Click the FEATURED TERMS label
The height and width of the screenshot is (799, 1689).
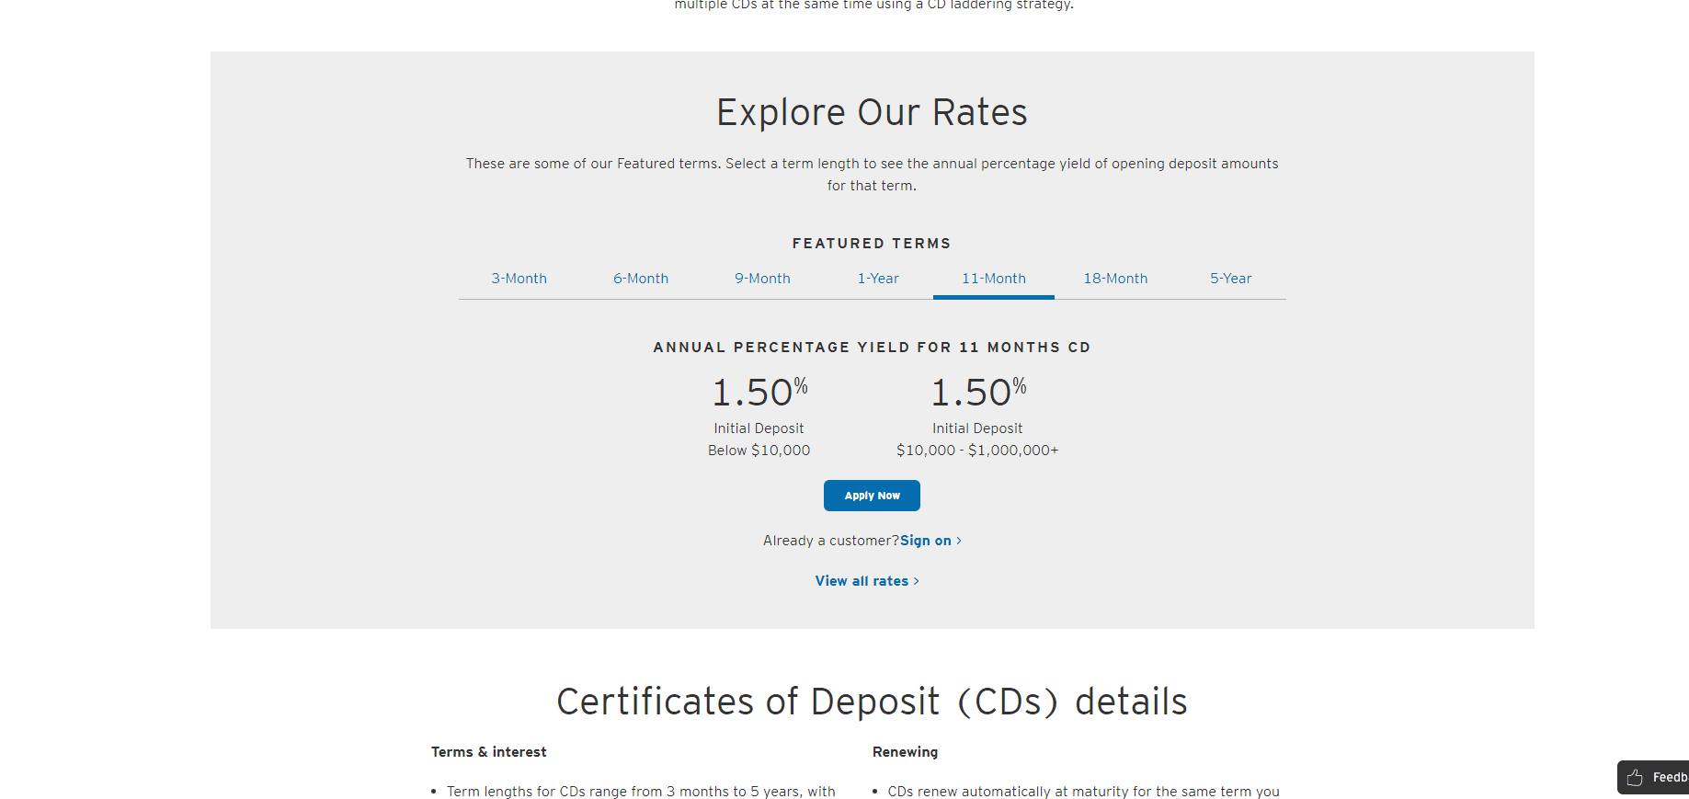click(872, 244)
